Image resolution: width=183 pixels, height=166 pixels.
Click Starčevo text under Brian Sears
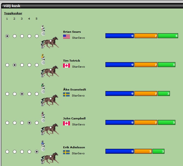(x=78, y=38)
